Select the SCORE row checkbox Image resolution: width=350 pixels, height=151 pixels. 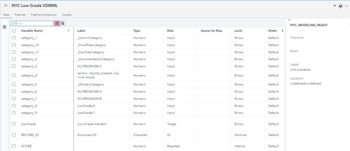coord(14,146)
